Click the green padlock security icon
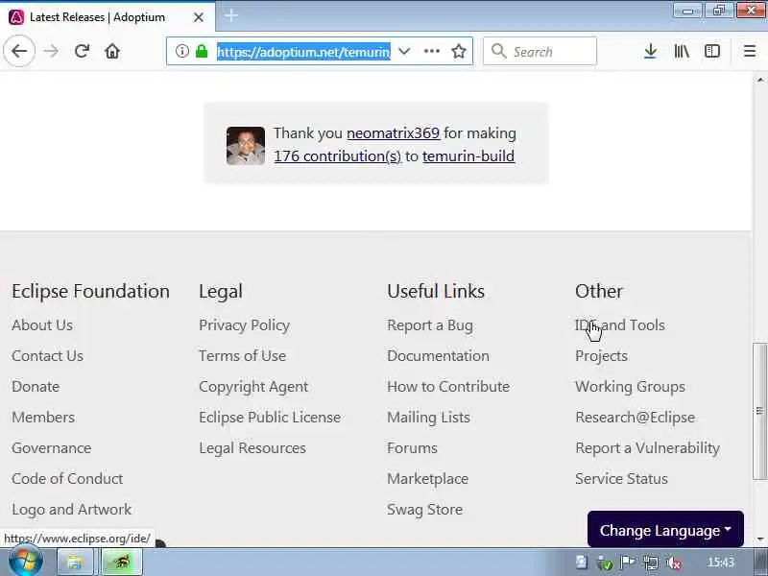Viewport: 768px width, 576px height. point(202,51)
